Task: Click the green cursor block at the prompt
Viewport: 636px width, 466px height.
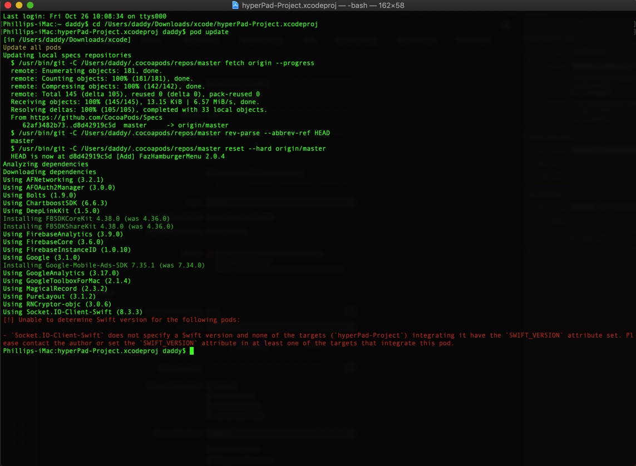Action: [x=191, y=351]
